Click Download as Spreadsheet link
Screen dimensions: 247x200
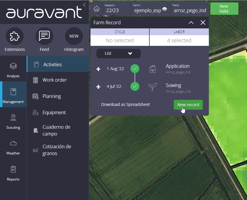[x=125, y=104]
